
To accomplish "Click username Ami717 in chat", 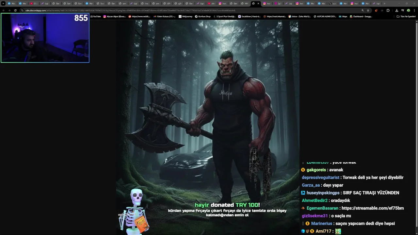I will pos(323,231).
